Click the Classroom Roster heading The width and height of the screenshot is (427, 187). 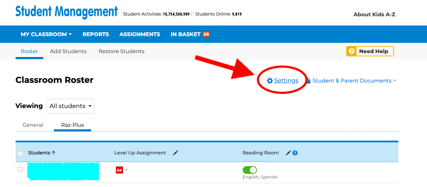[55, 80]
